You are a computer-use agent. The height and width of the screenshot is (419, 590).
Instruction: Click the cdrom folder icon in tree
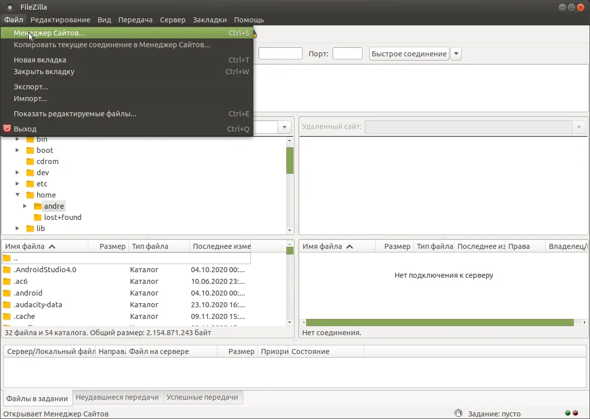click(x=30, y=162)
